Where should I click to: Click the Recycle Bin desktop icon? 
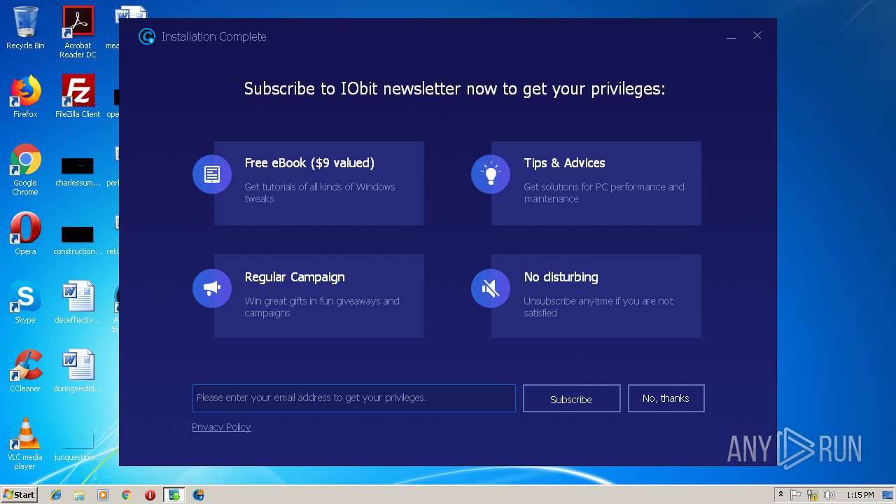[25, 29]
